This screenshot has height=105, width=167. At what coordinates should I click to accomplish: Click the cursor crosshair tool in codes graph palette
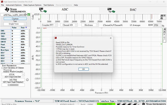[x=164, y=16]
